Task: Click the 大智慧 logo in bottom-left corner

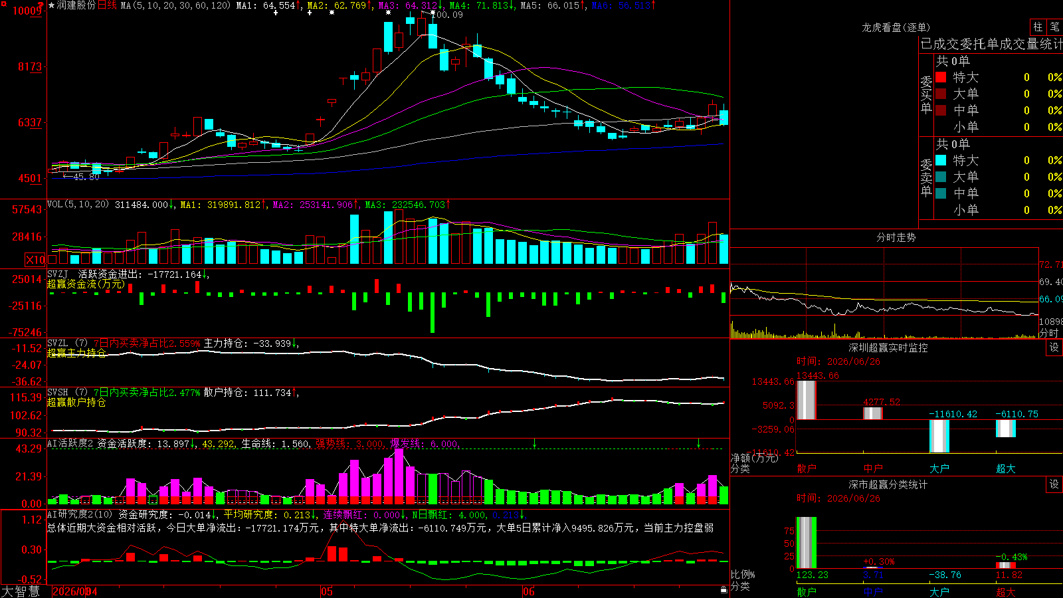Action: (x=21, y=591)
